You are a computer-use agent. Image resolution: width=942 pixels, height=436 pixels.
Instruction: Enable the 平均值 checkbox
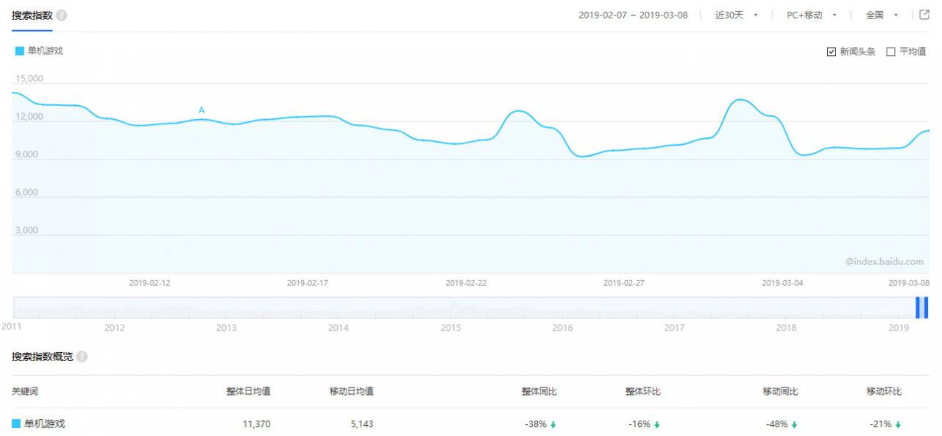[x=890, y=51]
